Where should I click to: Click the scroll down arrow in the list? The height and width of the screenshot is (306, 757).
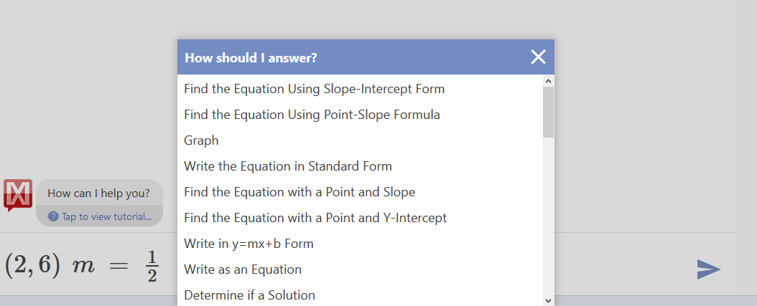[x=548, y=300]
